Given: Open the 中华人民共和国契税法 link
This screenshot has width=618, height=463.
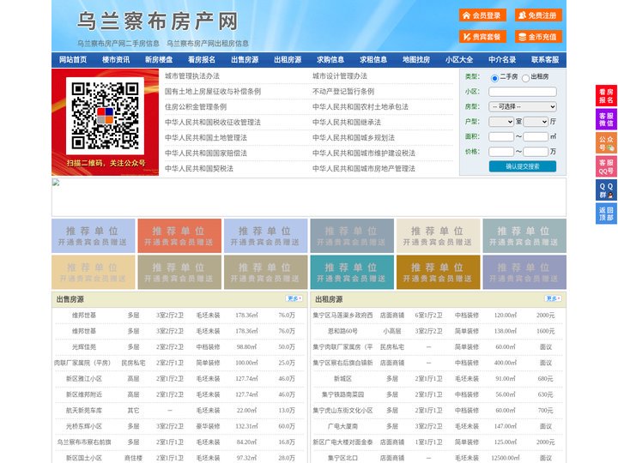Looking at the screenshot, I should 199,169.
